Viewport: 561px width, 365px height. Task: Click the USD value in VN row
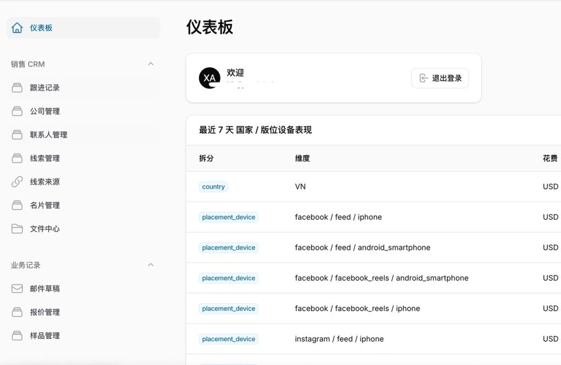pos(550,187)
